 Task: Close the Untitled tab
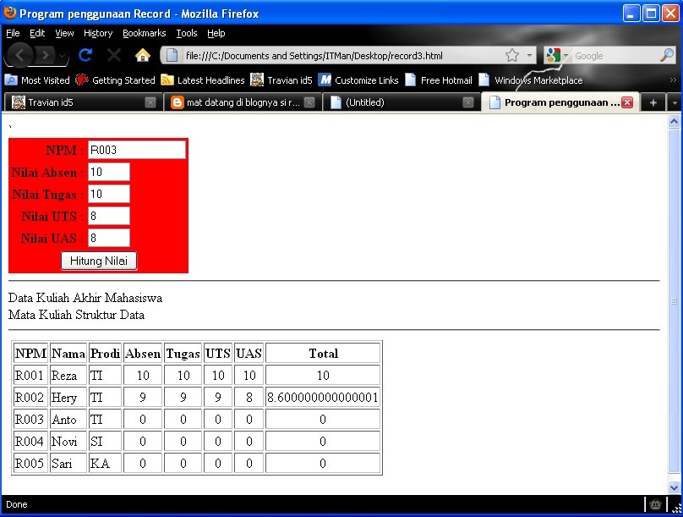[x=467, y=101]
